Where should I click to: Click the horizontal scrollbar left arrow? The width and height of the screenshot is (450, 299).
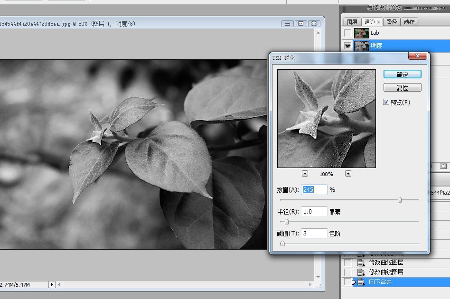[x=59, y=285]
